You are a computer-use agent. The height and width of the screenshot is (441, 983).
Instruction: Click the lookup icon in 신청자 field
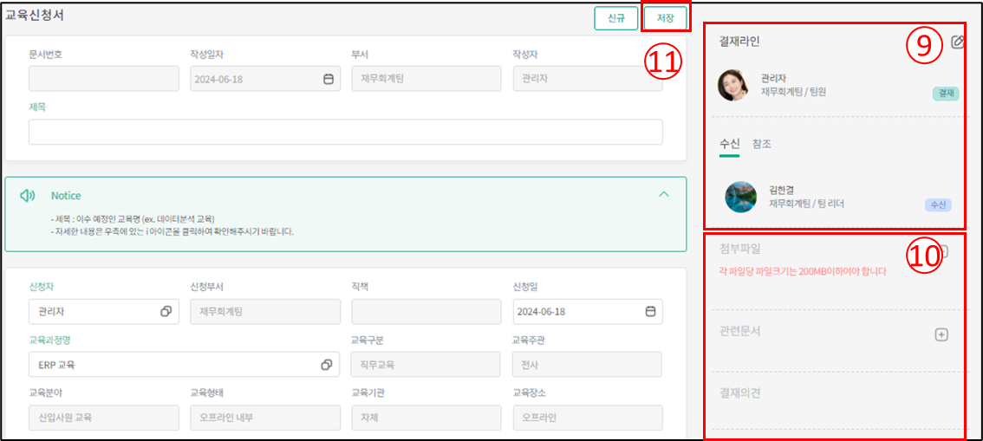[166, 311]
